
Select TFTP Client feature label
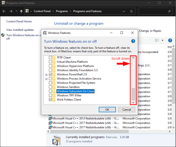(64, 57)
